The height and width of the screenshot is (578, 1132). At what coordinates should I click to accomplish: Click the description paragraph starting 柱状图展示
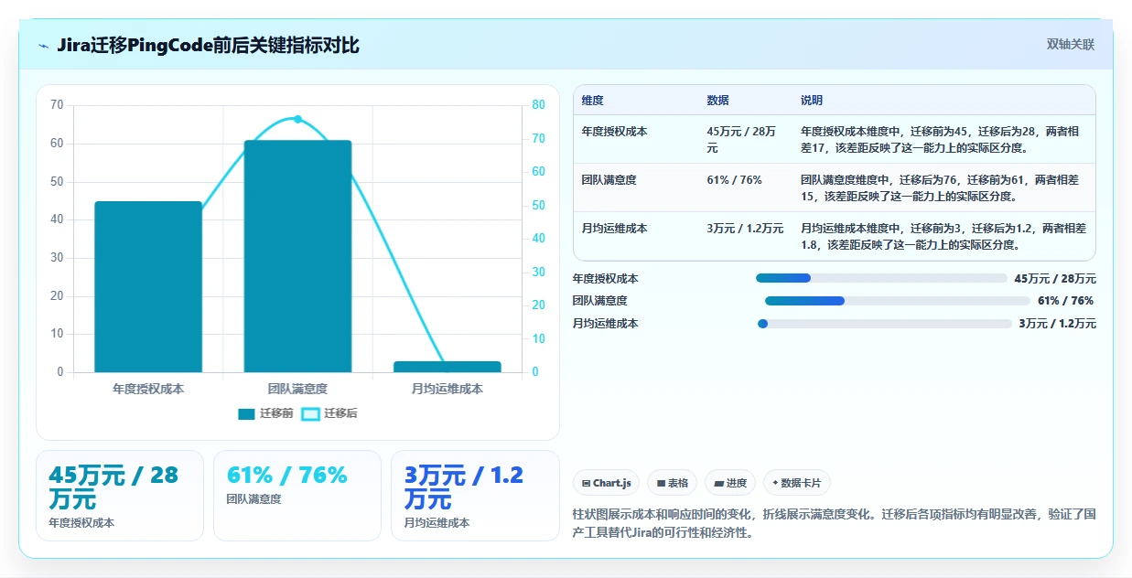point(835,524)
